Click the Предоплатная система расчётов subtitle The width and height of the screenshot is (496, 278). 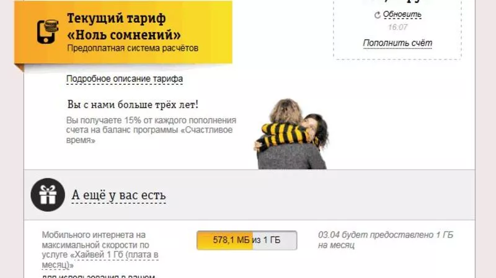pos(133,48)
